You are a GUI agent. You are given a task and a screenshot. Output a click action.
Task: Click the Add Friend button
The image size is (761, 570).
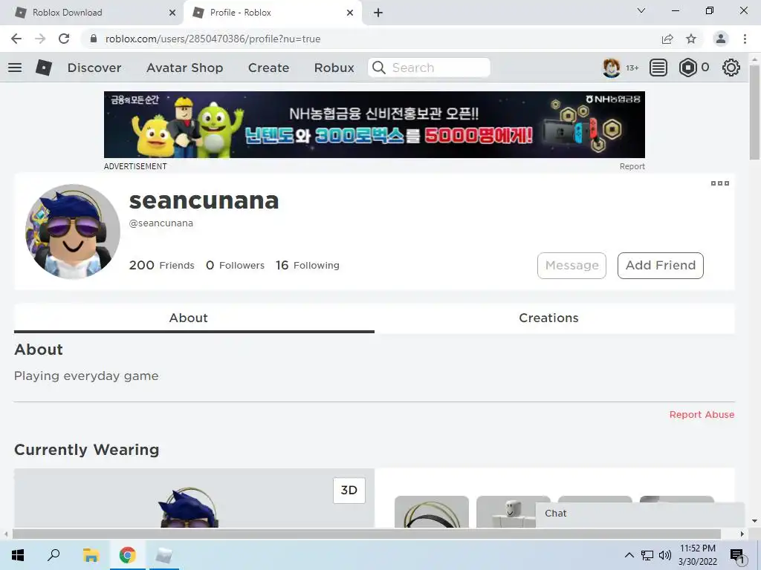(x=661, y=266)
